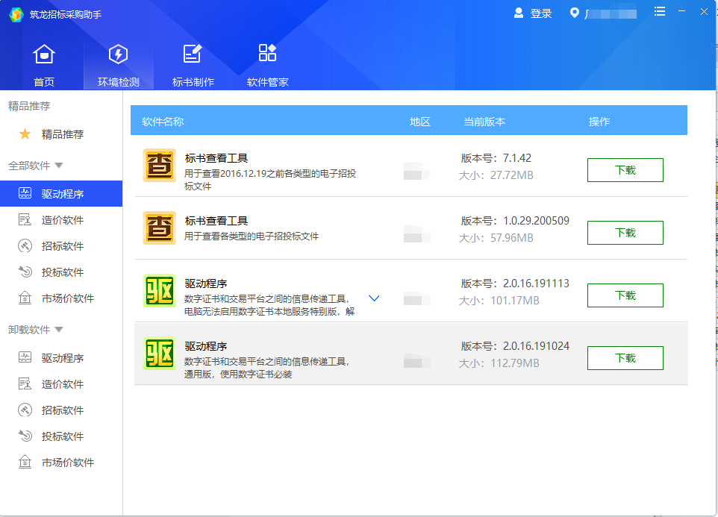Collapse the 全部软件 section
The width and height of the screenshot is (718, 517).
tap(59, 166)
